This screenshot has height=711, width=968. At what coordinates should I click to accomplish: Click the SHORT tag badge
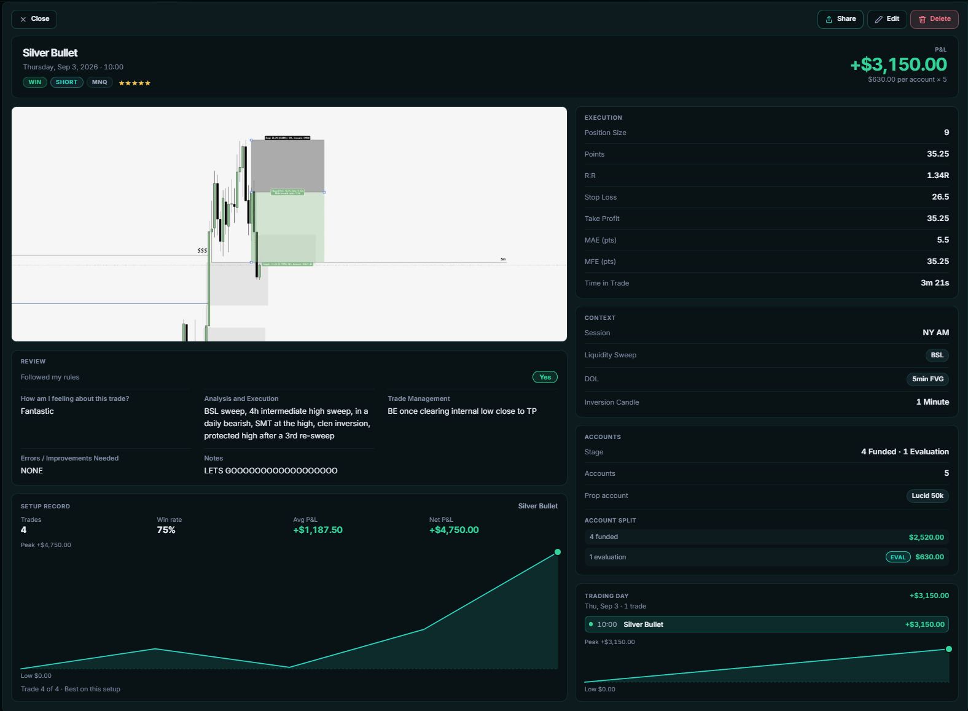(67, 82)
